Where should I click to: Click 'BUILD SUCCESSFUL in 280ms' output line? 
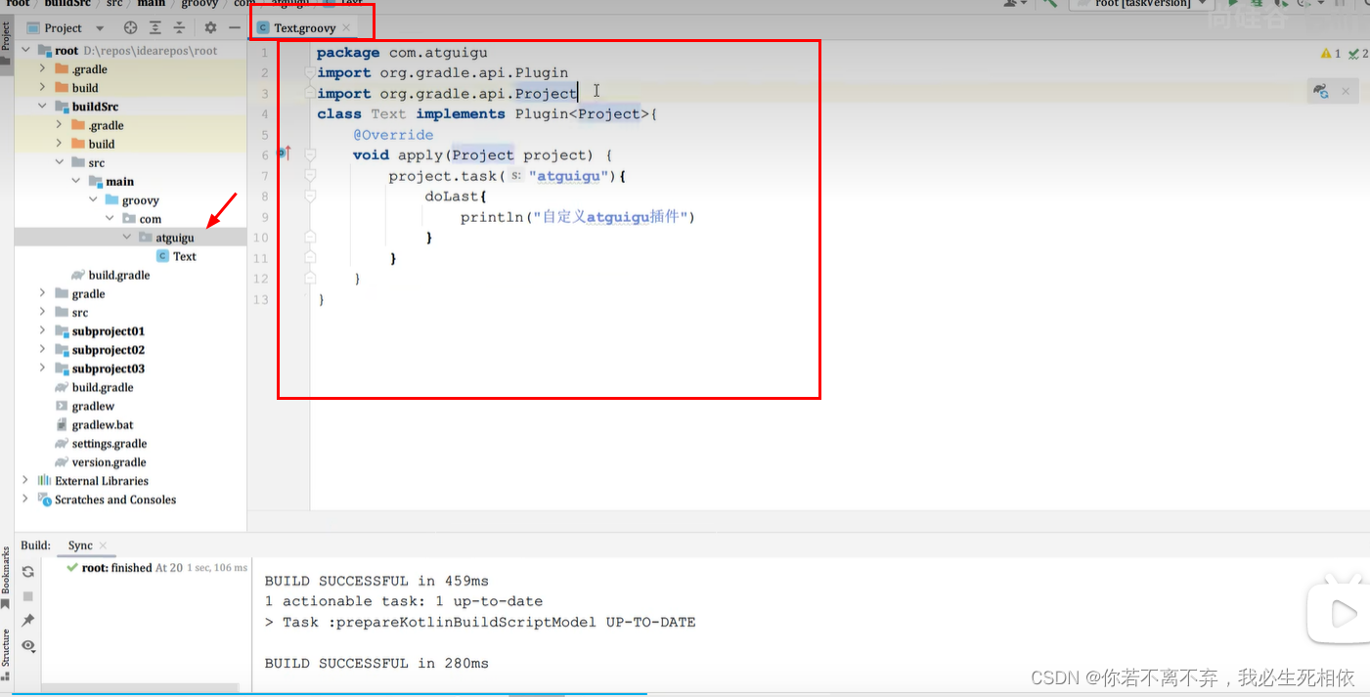click(x=376, y=663)
